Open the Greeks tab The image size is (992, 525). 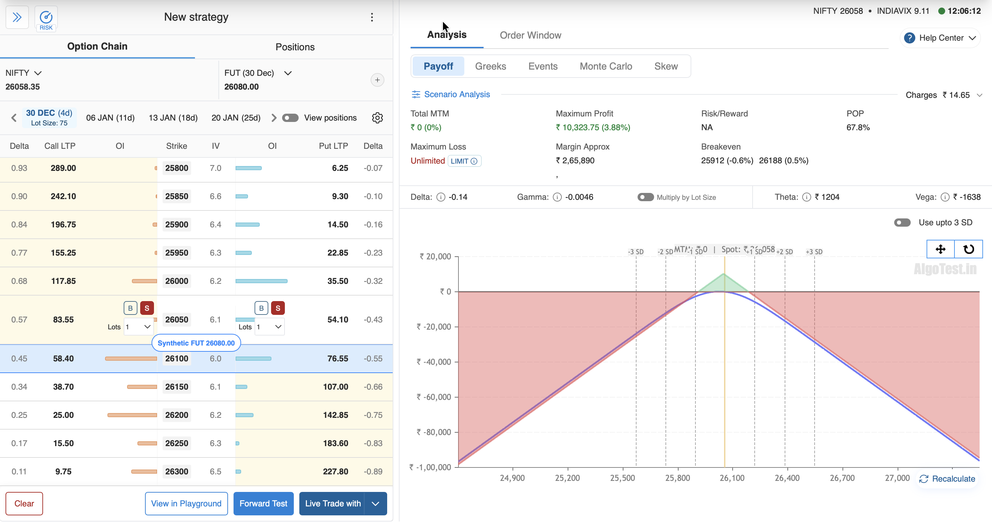[490, 66]
